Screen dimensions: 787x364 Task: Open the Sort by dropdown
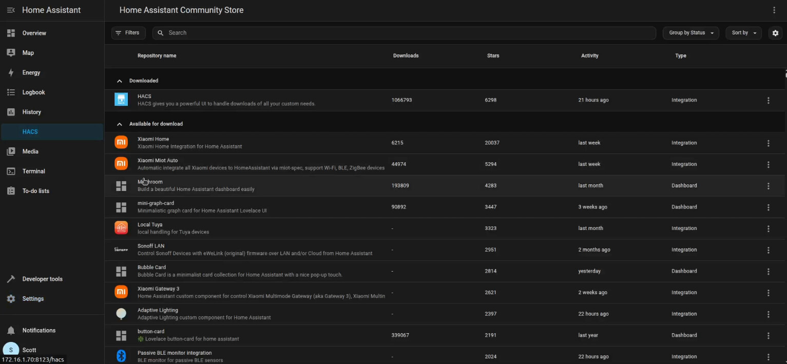(x=743, y=33)
